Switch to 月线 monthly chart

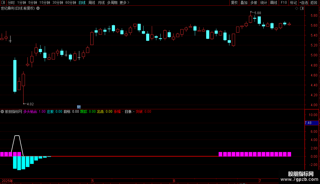coord(101,3)
